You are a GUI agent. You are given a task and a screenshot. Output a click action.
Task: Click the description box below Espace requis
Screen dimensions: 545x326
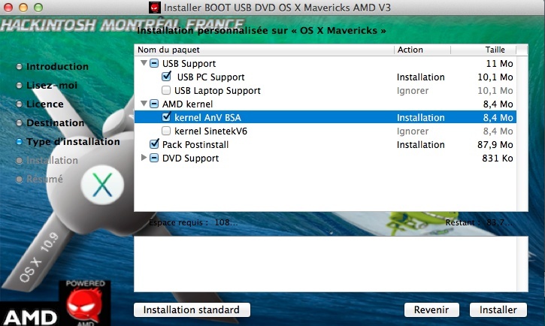[331, 264]
